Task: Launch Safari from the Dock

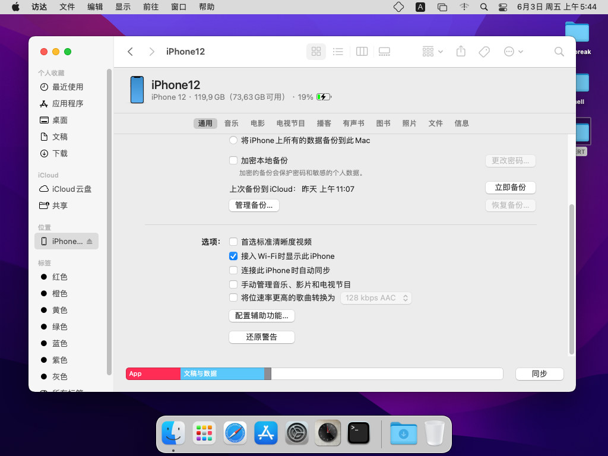Action: (235, 433)
